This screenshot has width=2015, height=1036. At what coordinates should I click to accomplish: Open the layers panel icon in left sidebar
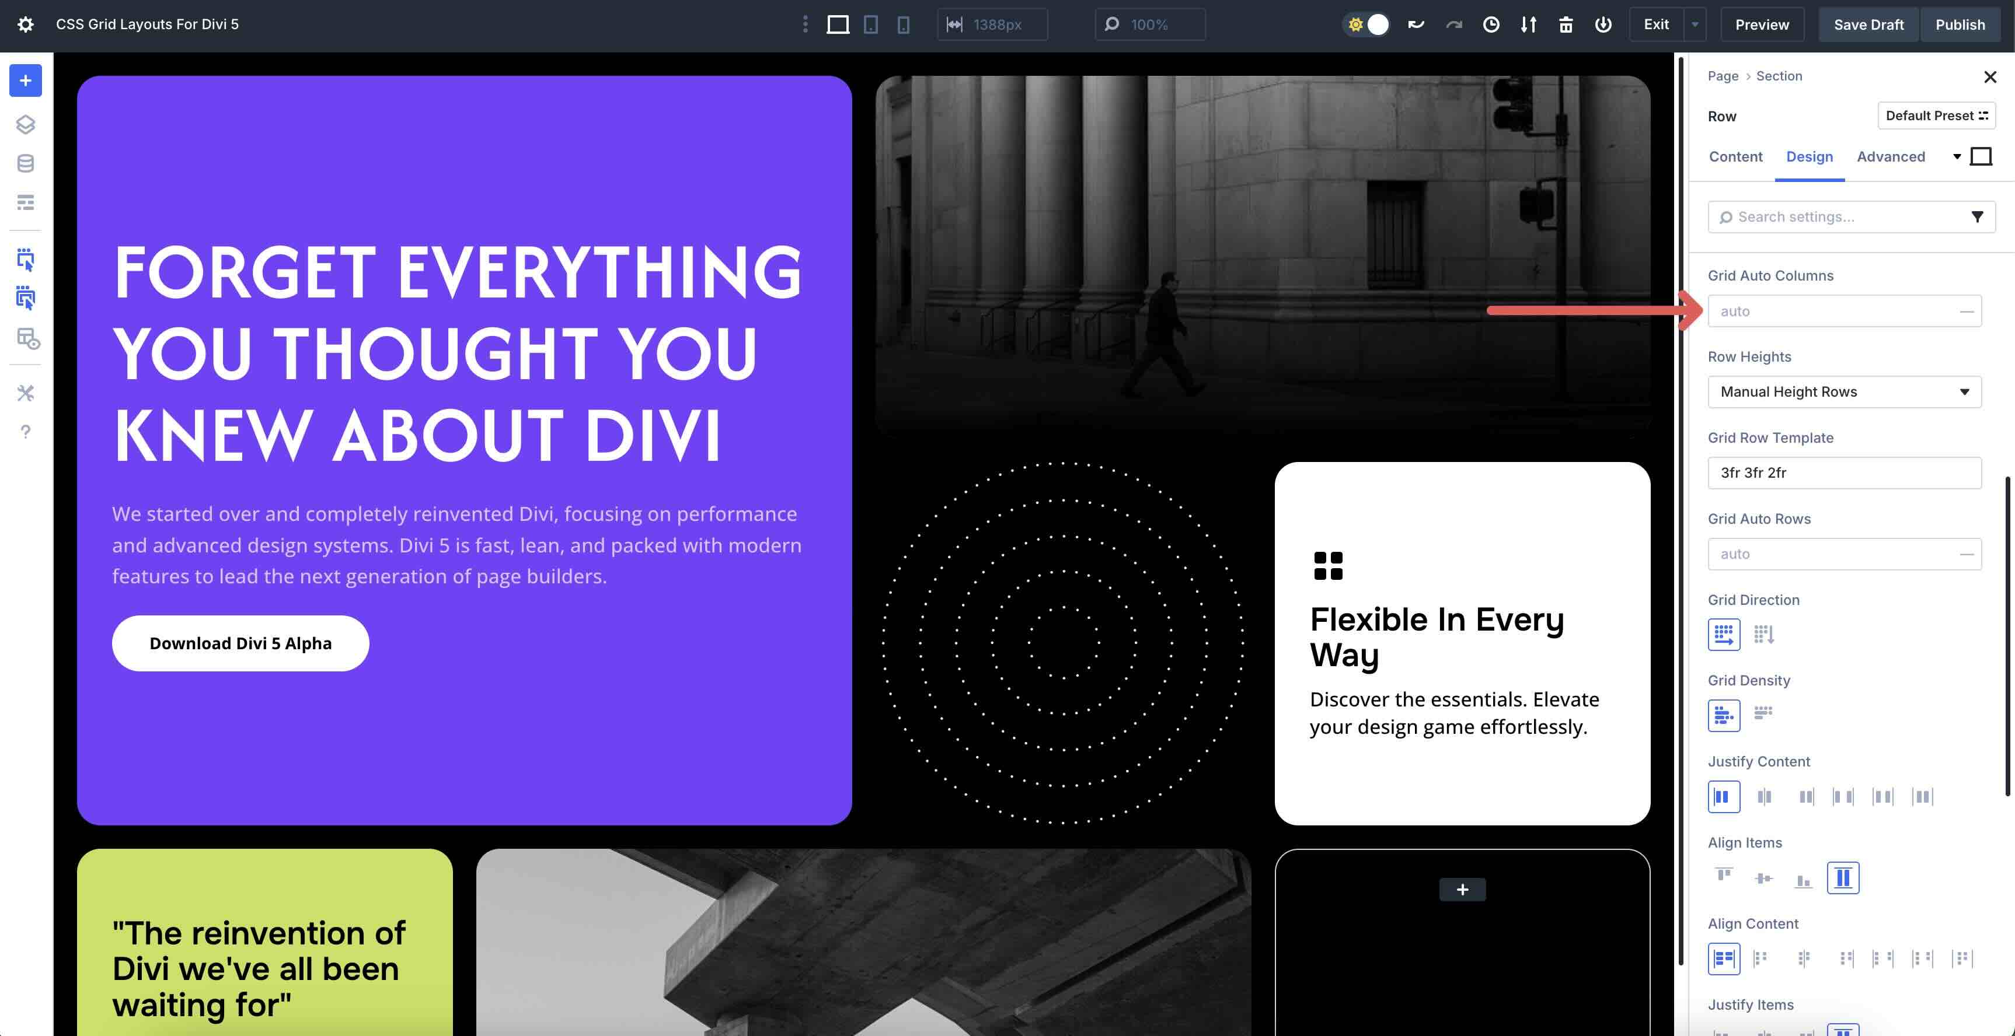coord(26,124)
